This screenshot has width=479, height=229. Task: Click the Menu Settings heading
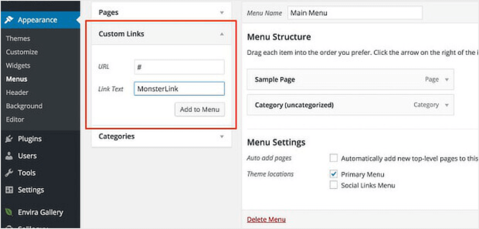pyautogui.click(x=276, y=142)
